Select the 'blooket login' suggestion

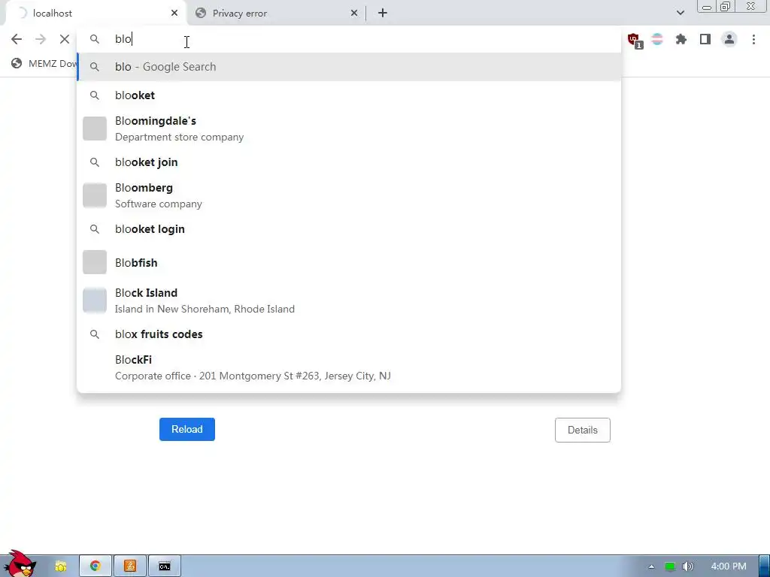(349, 229)
